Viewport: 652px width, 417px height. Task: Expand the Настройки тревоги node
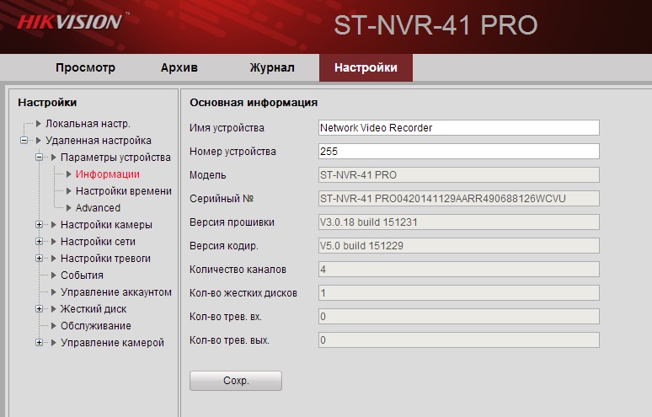[39, 258]
